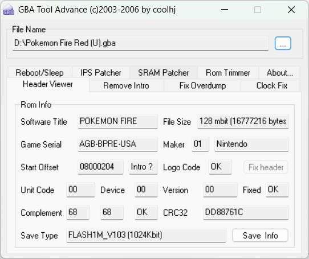Click the Fixed OK field

[277, 190]
